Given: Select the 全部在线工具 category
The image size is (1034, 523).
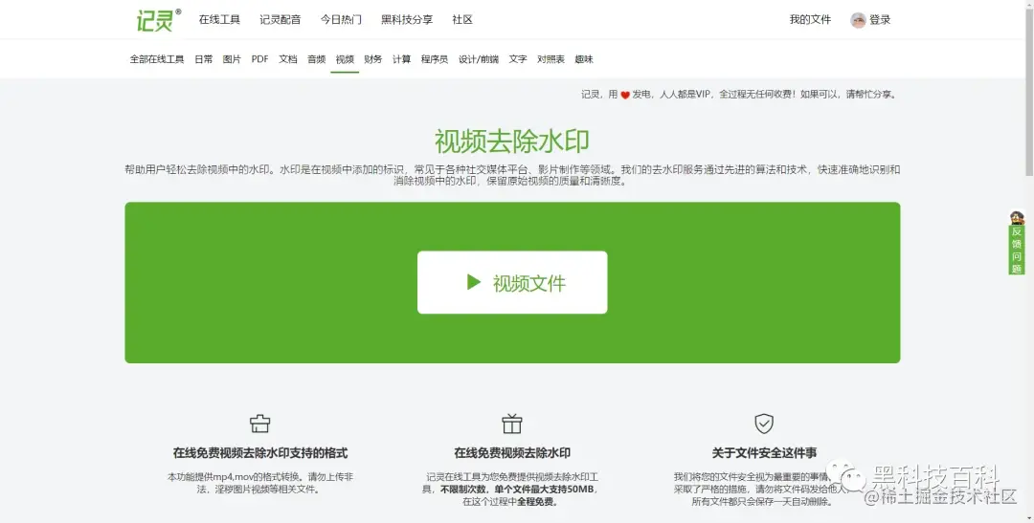Looking at the screenshot, I should (x=157, y=59).
